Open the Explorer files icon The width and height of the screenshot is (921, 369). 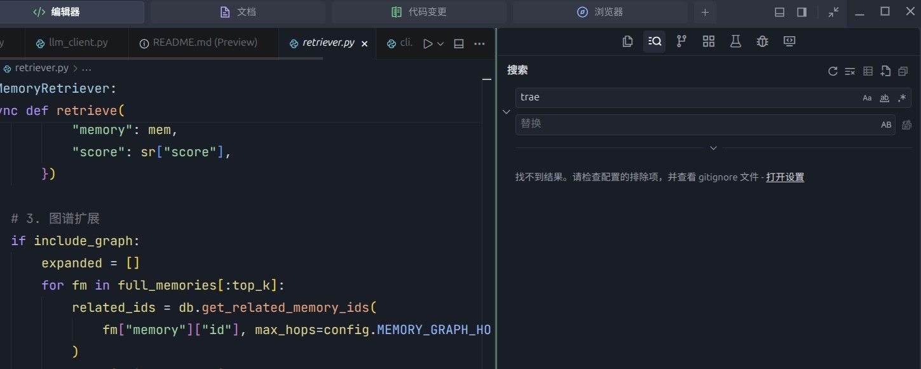(627, 41)
